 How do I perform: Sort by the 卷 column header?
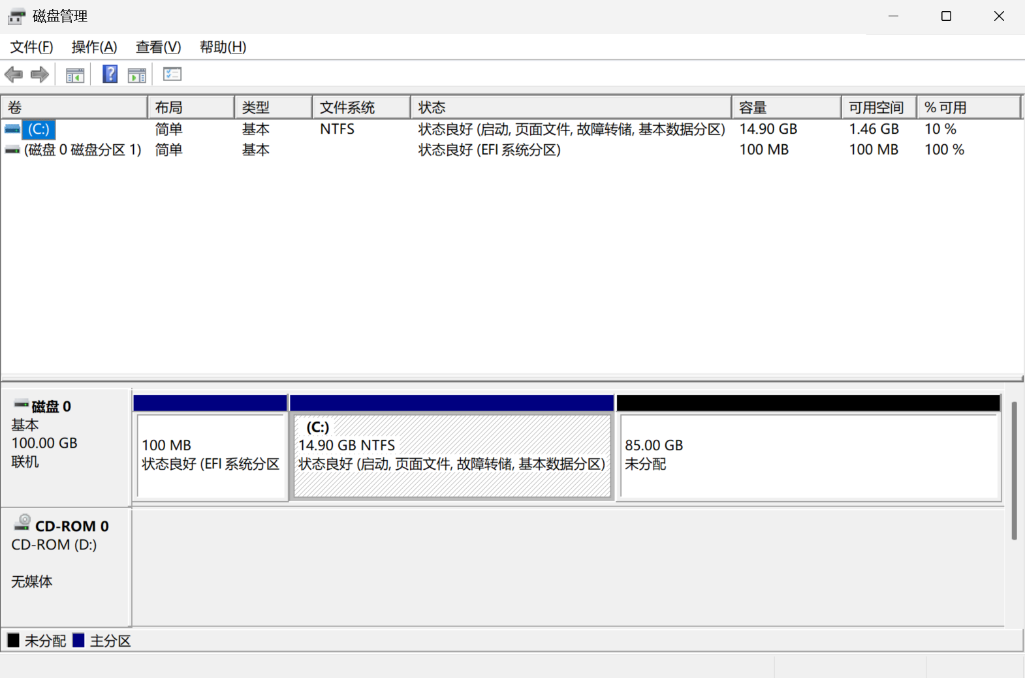click(74, 108)
